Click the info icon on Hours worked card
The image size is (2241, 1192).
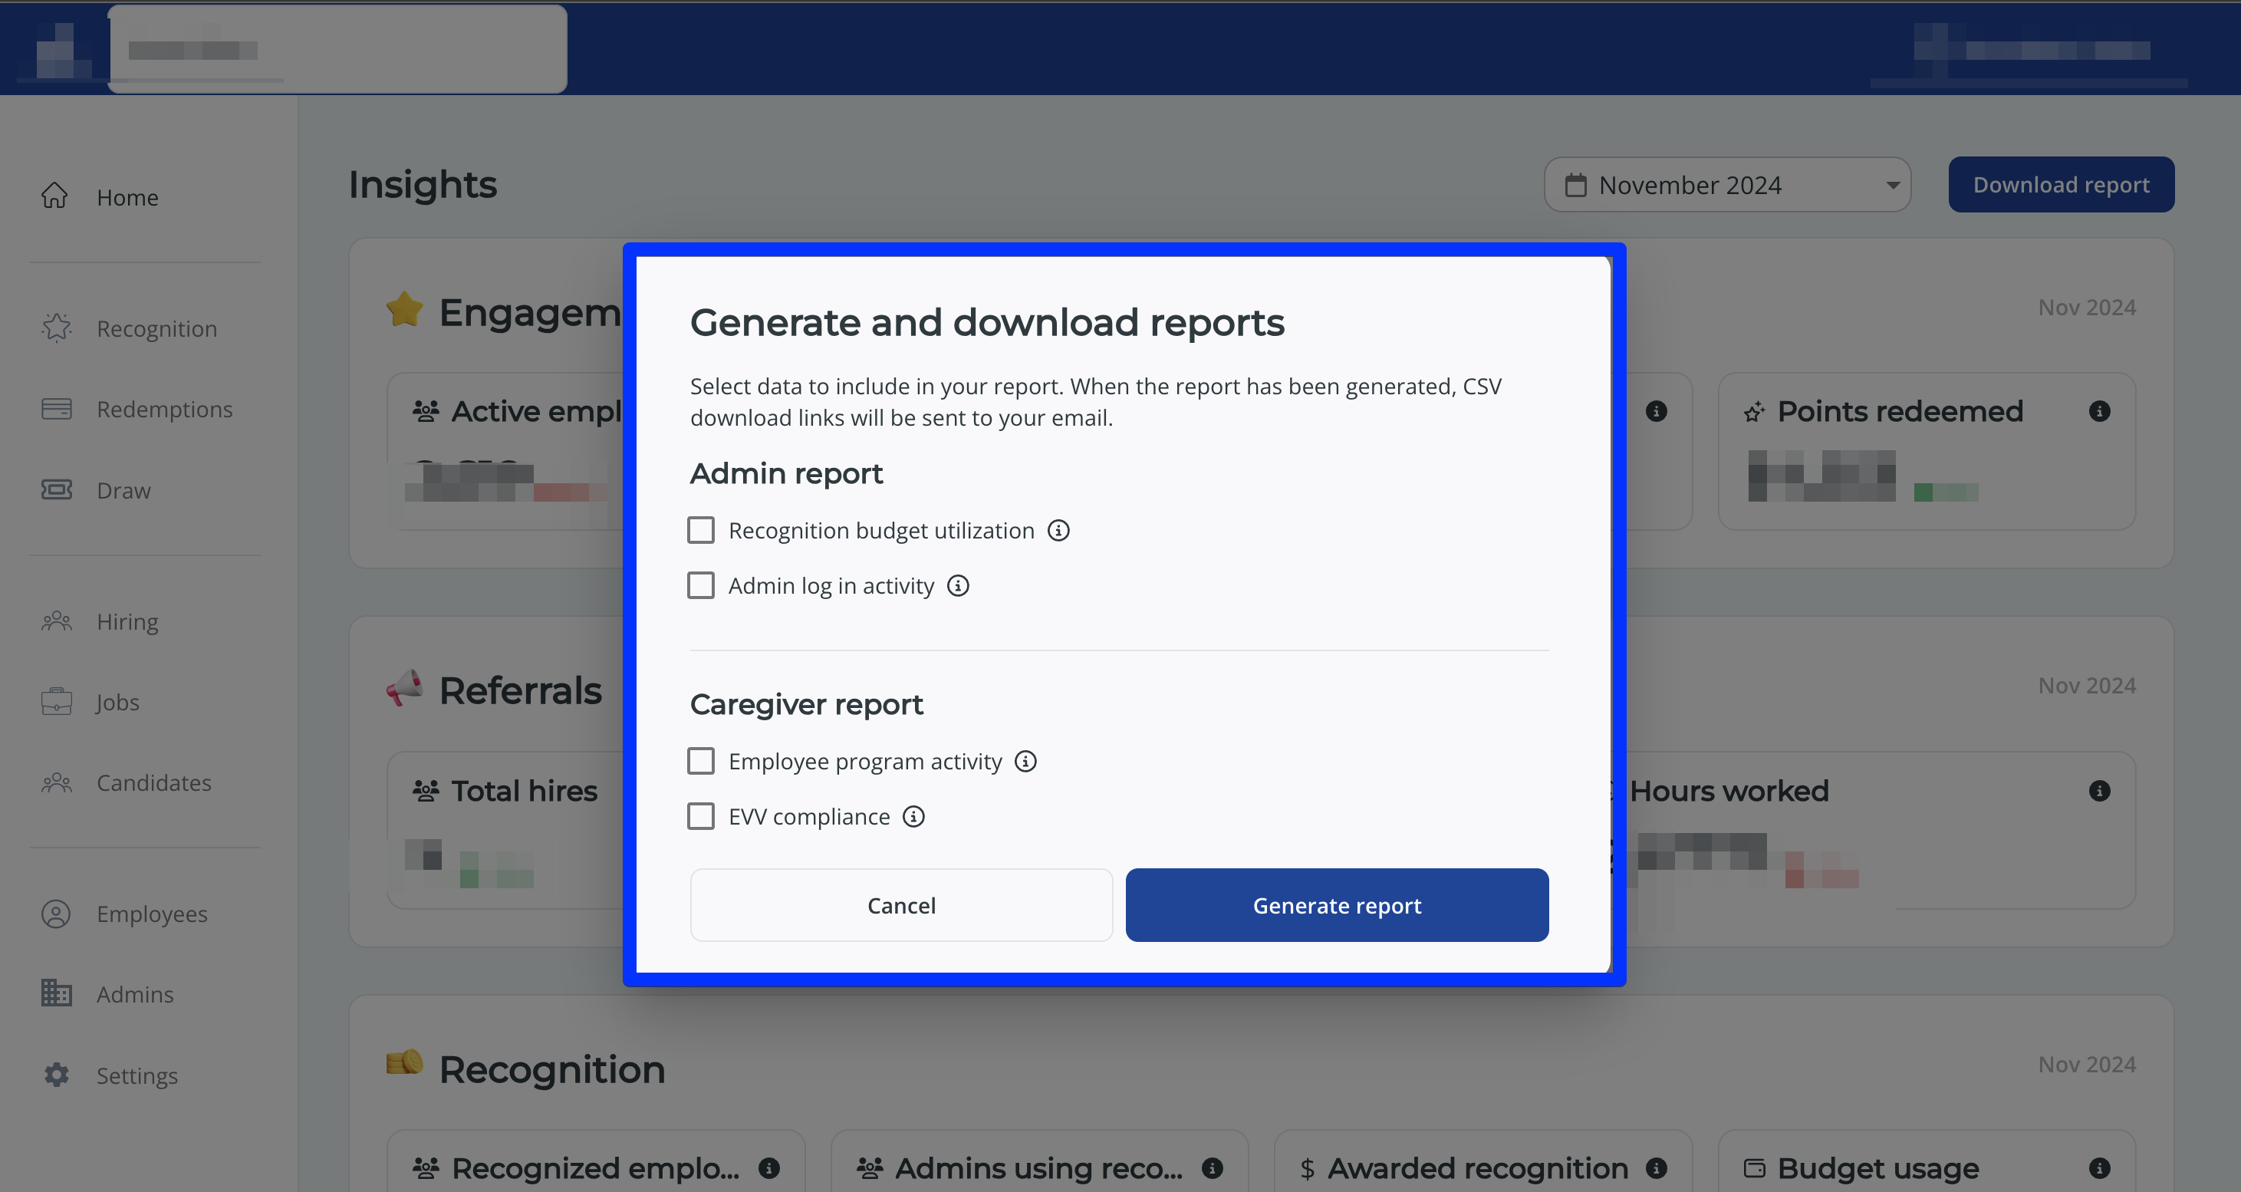(x=2099, y=790)
